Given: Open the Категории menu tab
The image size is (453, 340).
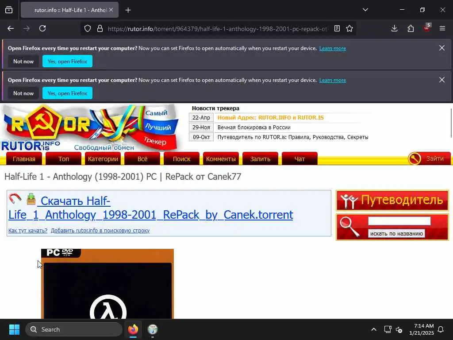Looking at the screenshot, I should tap(103, 159).
